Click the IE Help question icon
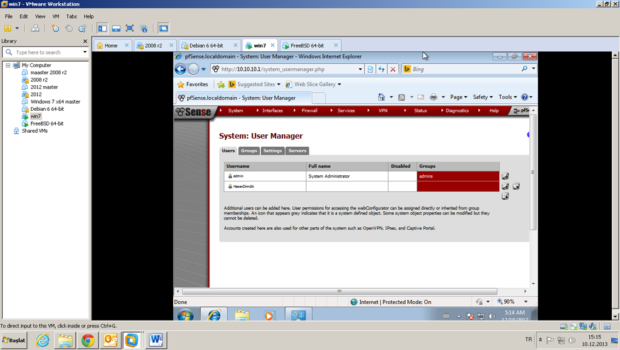Screen dimensions: 620x350 tap(525, 97)
